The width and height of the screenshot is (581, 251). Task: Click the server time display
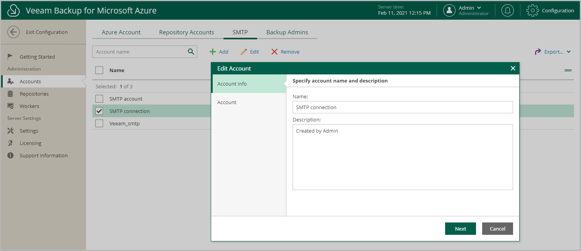[404, 10]
